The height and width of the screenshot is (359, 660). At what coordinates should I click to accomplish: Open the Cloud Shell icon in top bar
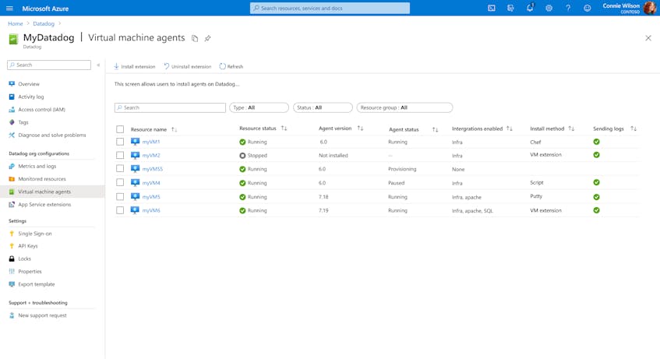pos(491,8)
